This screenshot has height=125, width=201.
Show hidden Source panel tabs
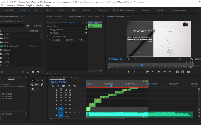pyautogui.click(x=103, y=16)
